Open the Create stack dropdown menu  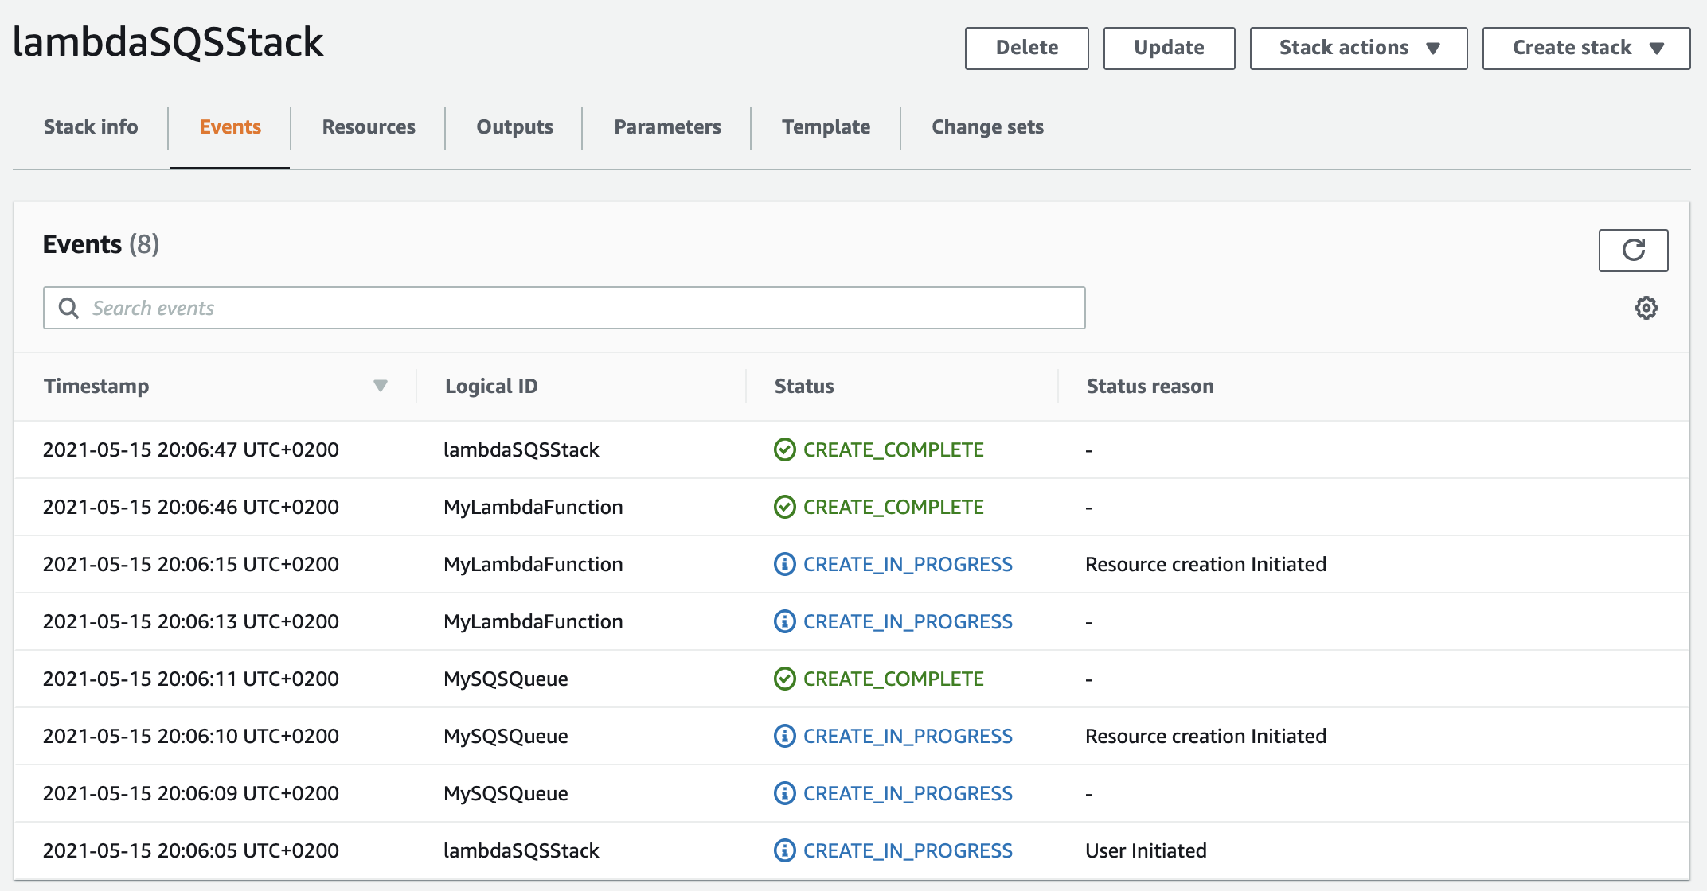click(1586, 48)
